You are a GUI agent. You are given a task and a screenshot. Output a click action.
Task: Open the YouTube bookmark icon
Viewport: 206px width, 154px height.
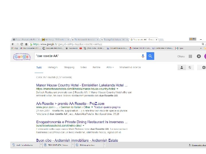click(x=81, y=48)
